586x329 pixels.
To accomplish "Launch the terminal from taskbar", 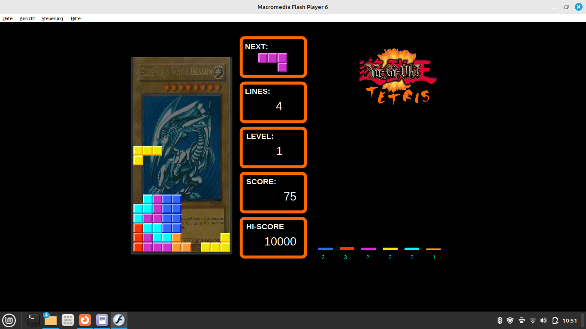I will point(33,320).
